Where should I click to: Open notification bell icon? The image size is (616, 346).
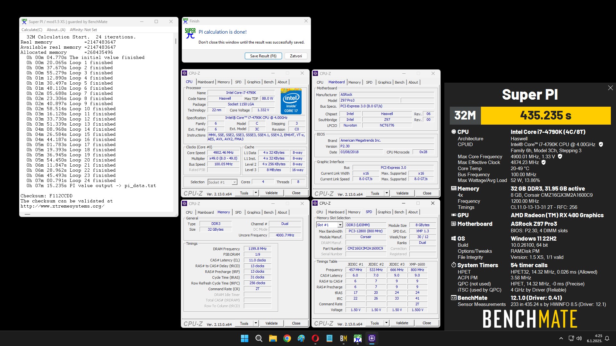coord(607,338)
